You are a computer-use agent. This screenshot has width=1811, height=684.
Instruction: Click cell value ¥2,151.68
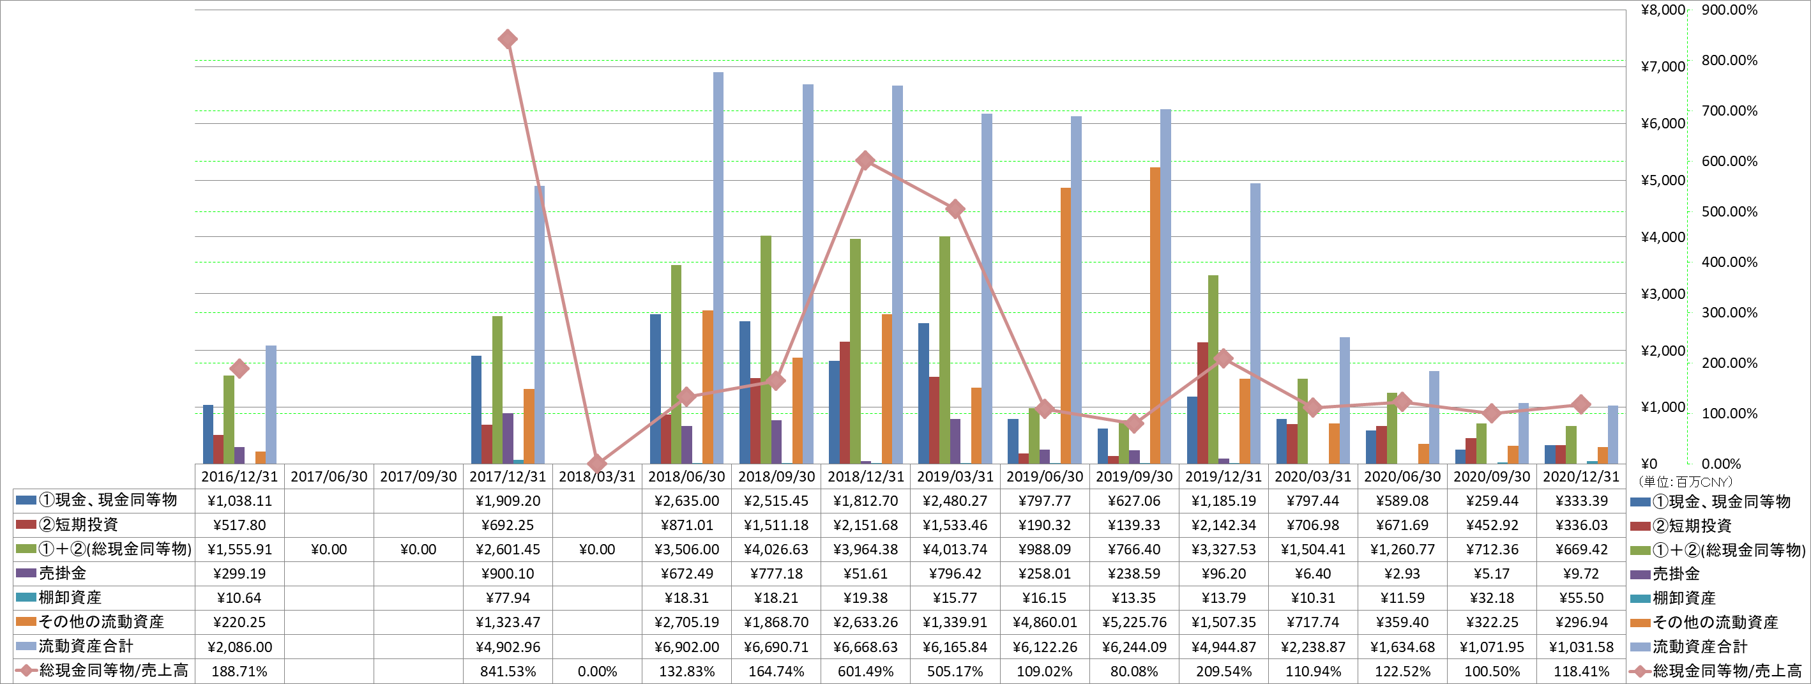[865, 525]
